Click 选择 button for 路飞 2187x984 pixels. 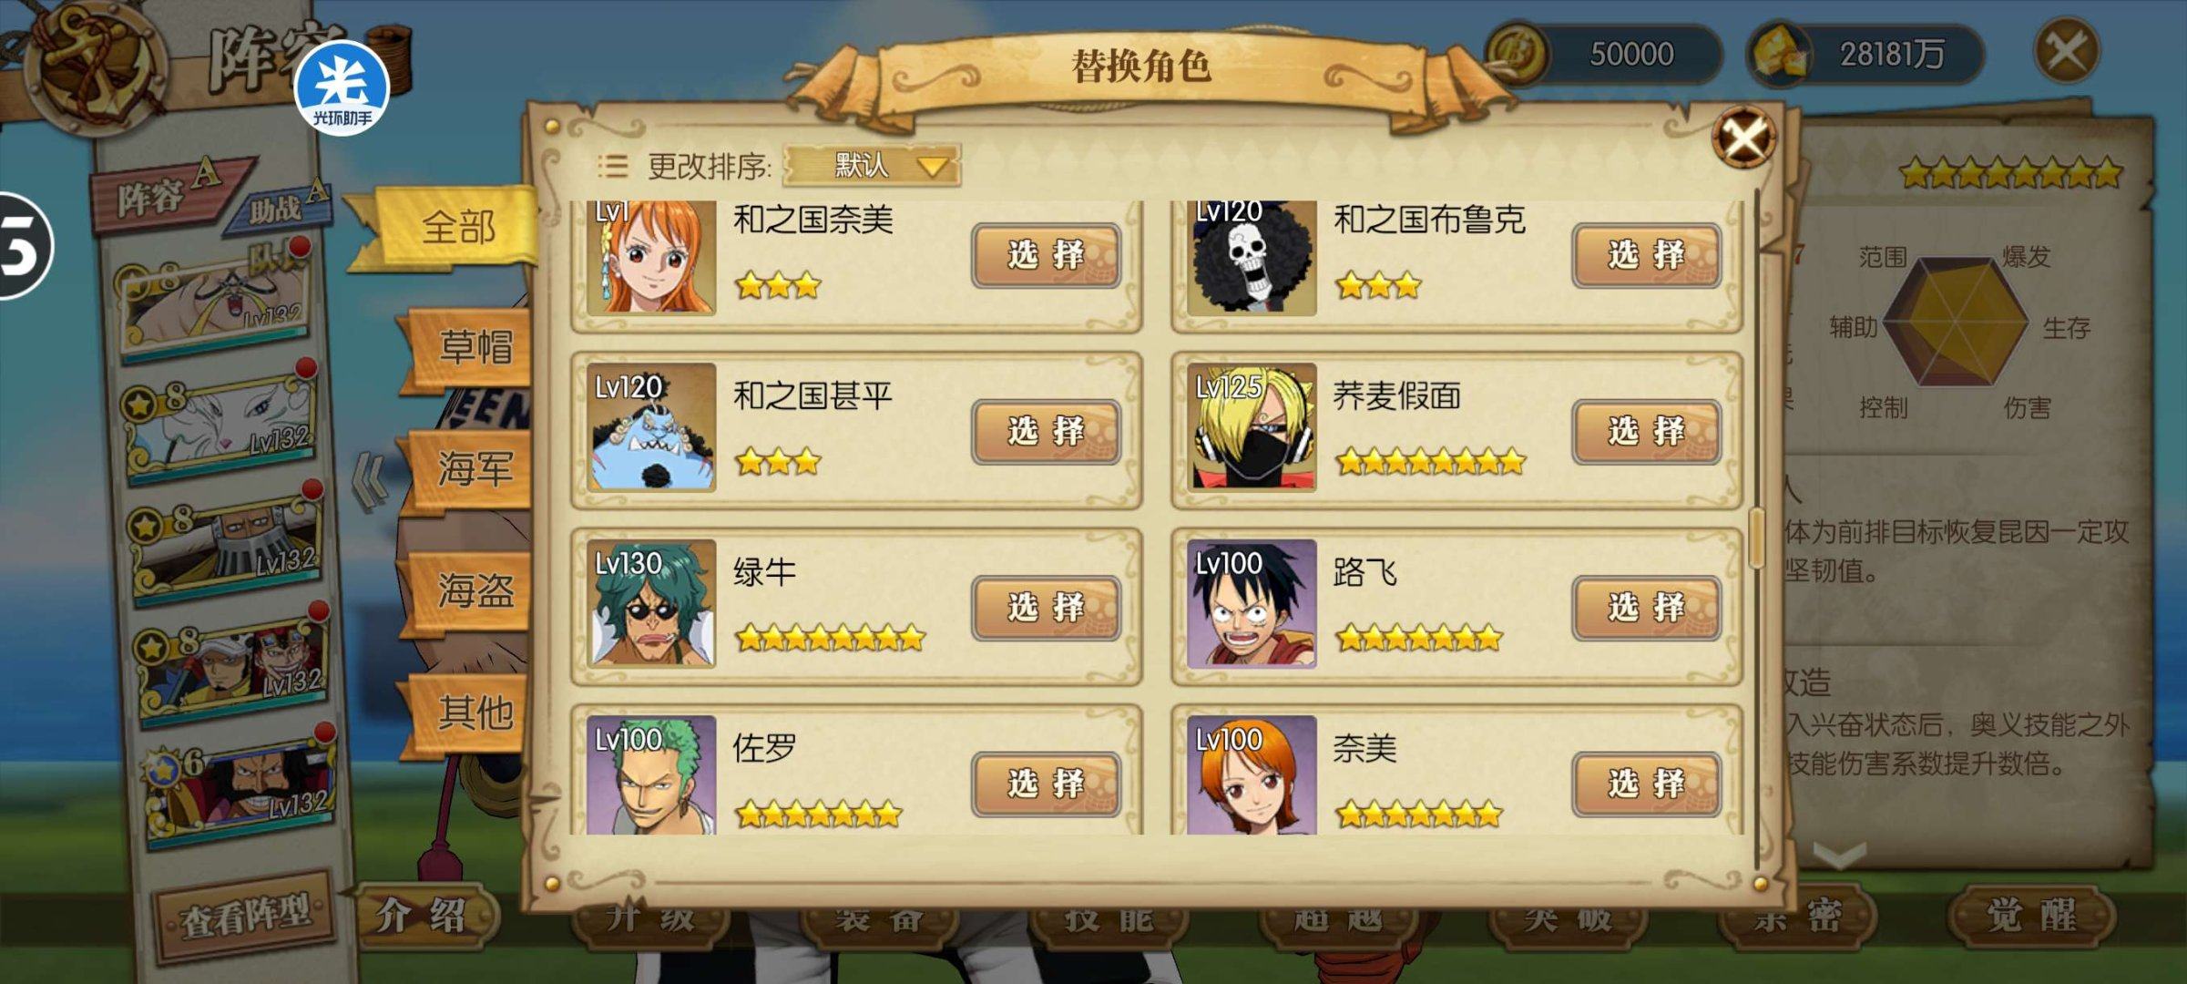point(1646,608)
